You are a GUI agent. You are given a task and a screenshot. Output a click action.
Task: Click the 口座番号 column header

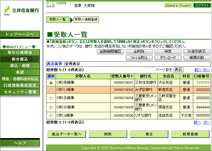click(x=202, y=76)
